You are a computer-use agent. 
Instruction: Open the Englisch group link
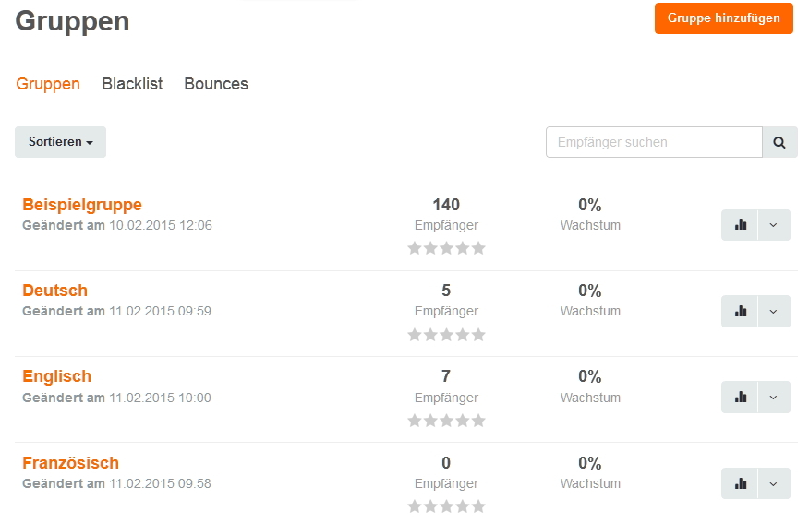[56, 376]
